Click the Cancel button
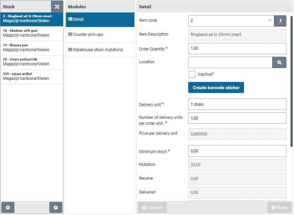This screenshot has height=215, width=294. [x=152, y=207]
